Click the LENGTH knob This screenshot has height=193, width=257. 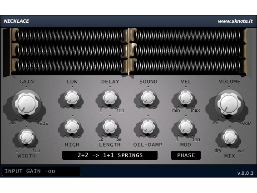110,127
